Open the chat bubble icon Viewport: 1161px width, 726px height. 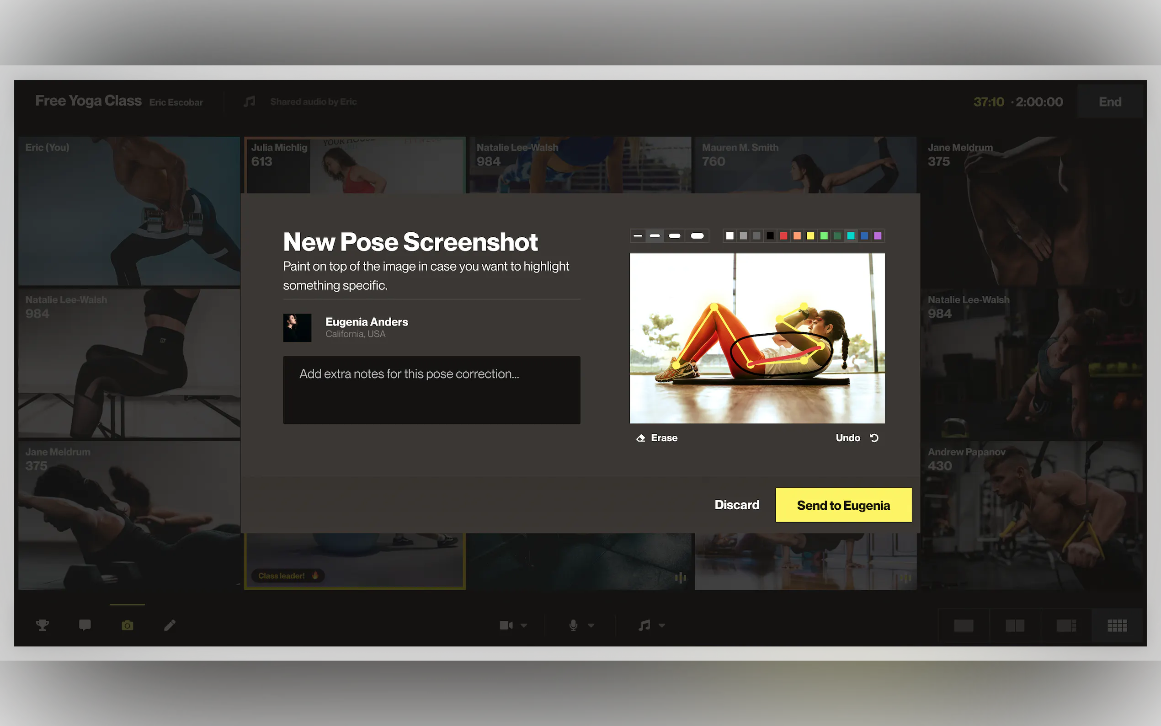[x=85, y=625]
